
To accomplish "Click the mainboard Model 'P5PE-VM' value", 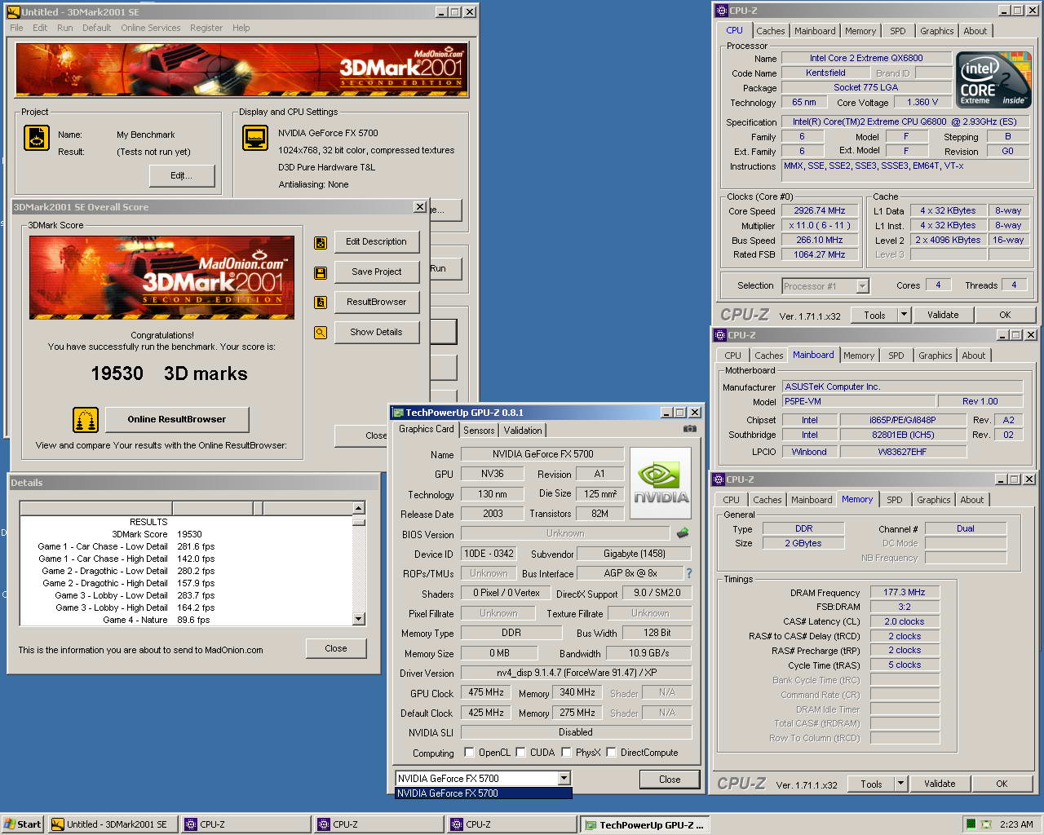I will (x=858, y=401).
